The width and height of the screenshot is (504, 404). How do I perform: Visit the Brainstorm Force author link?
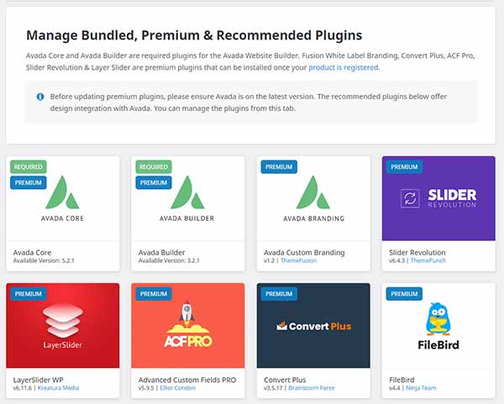[x=312, y=387]
